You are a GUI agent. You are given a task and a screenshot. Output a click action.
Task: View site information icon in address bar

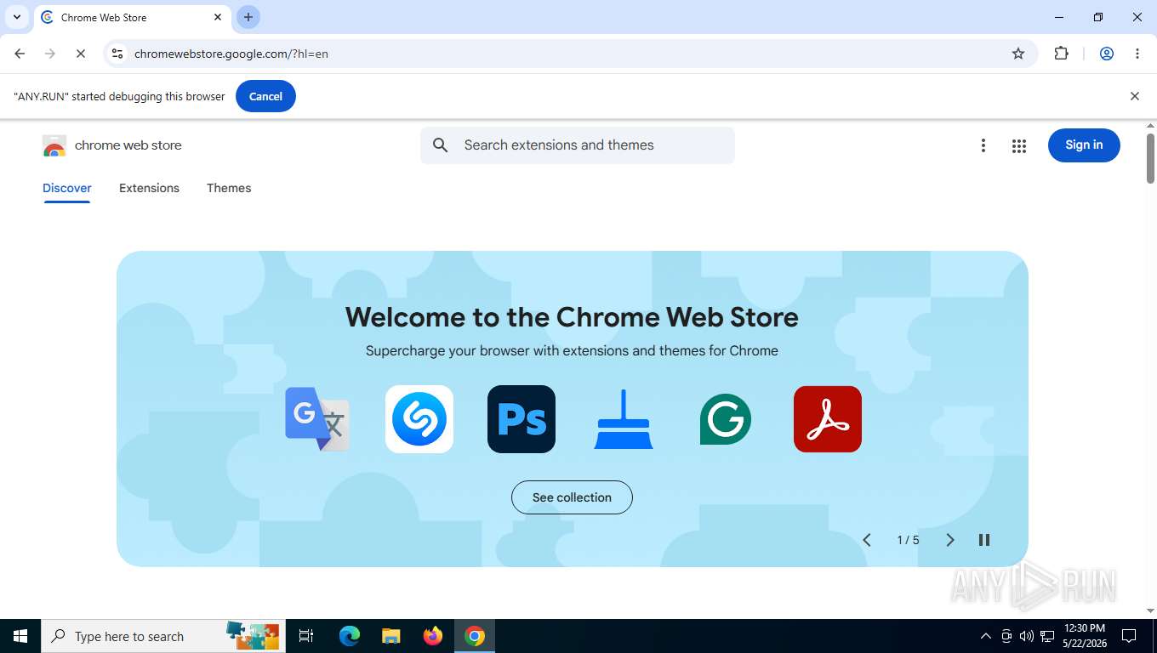coord(118,54)
